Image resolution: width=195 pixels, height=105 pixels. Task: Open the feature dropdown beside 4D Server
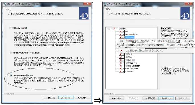(122, 37)
